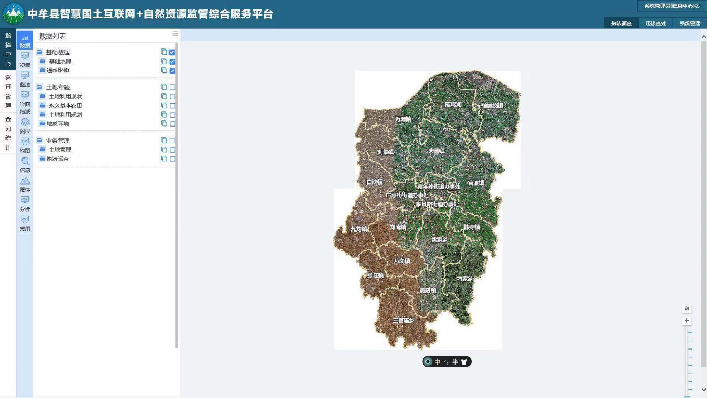Click the globe full-extent map button
Screen dimensions: 707x398
(686, 309)
